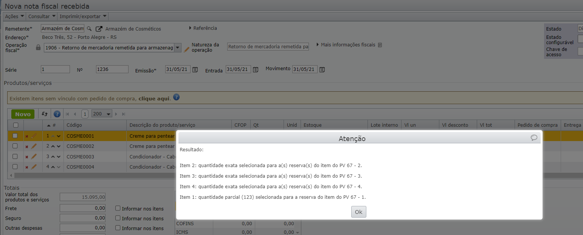583x235 pixels.
Task: Click the Seguro value field
Action: [83, 218]
